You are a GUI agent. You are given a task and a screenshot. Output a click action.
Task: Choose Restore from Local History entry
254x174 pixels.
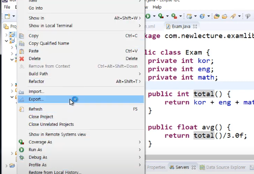tap(81, 172)
